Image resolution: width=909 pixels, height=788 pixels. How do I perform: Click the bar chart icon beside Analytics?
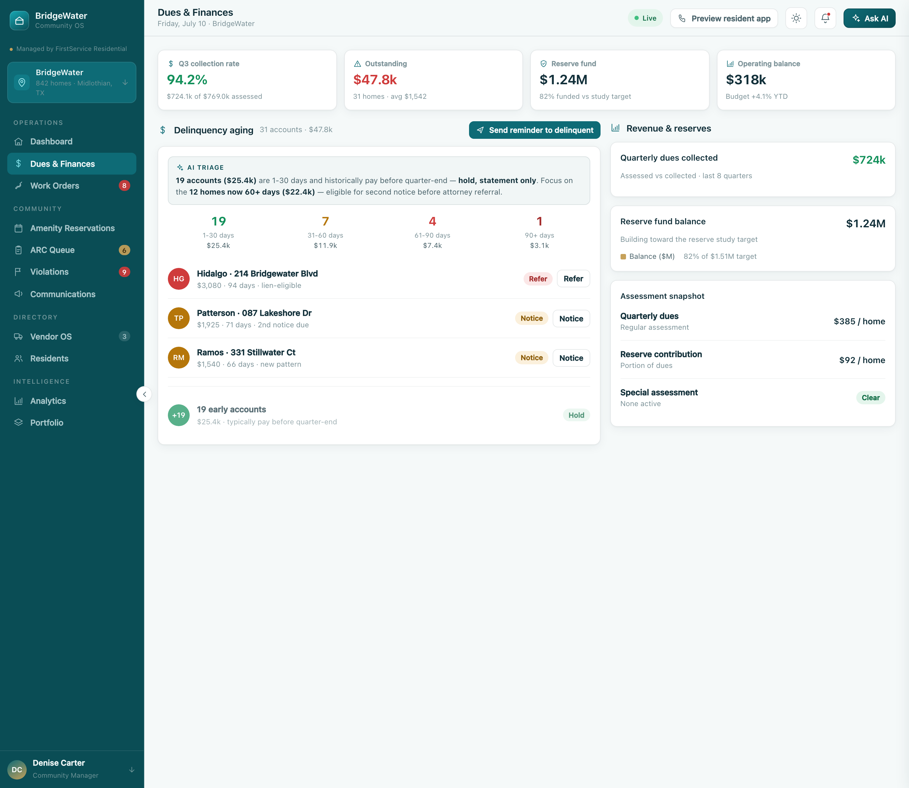[18, 401]
